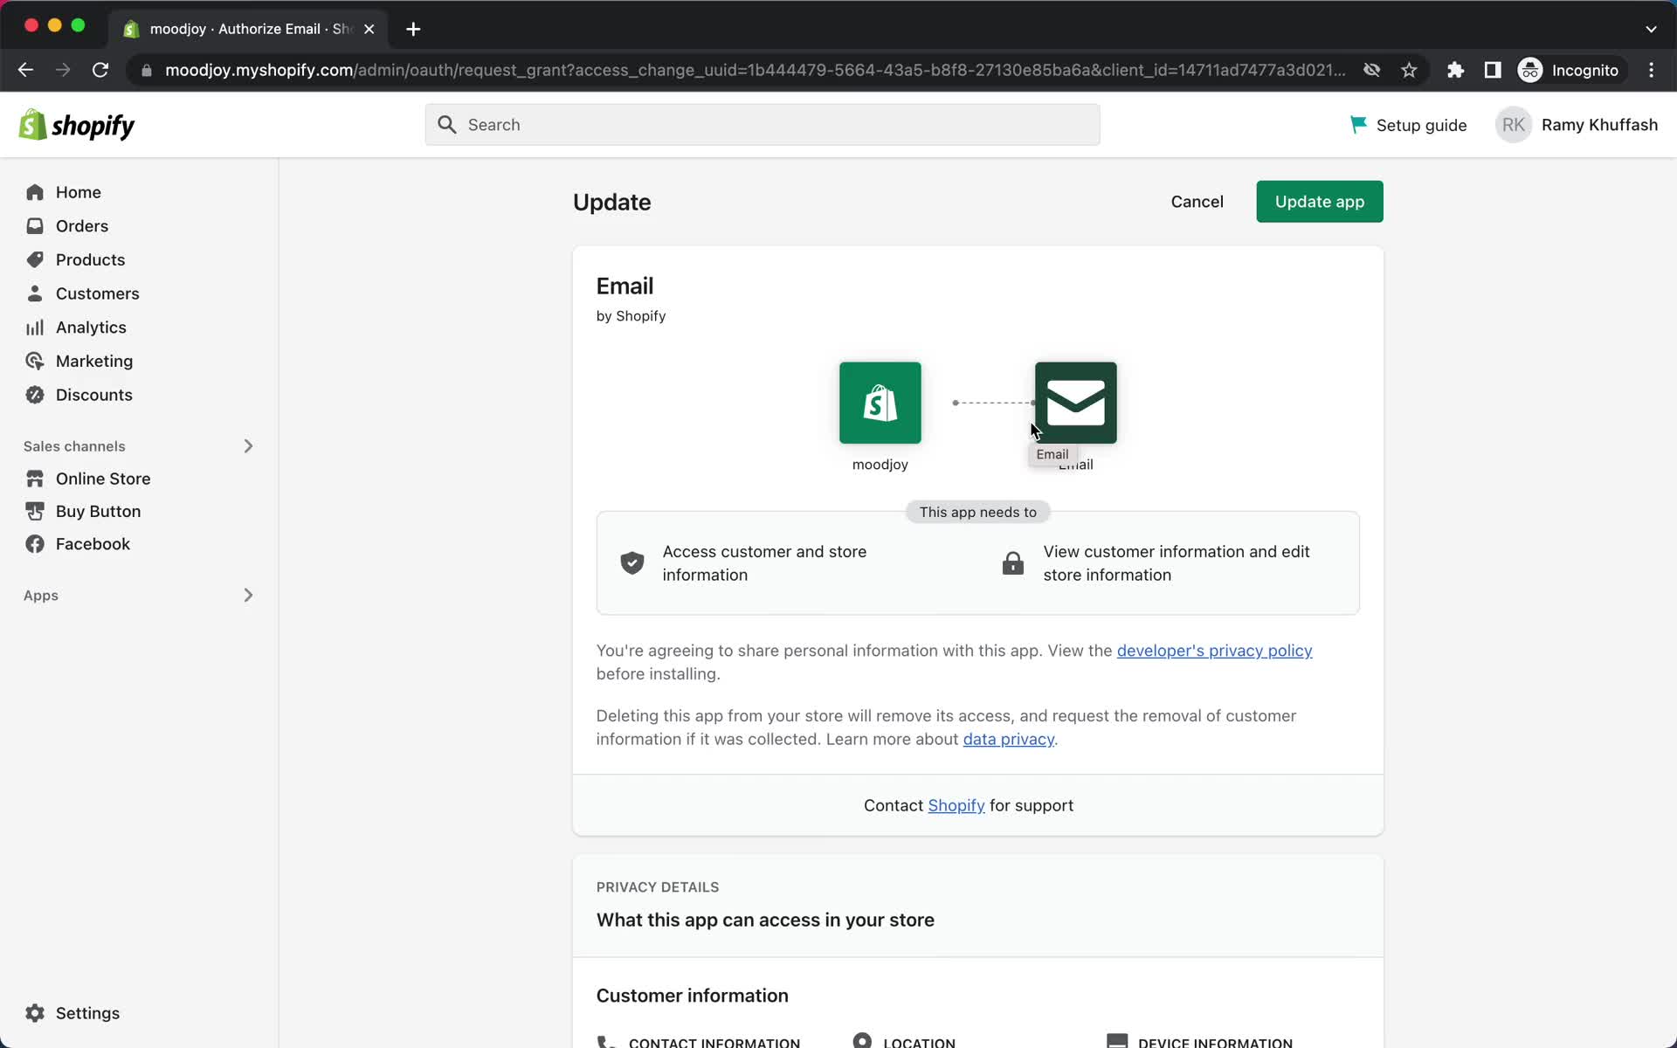Reload the page

(100, 70)
